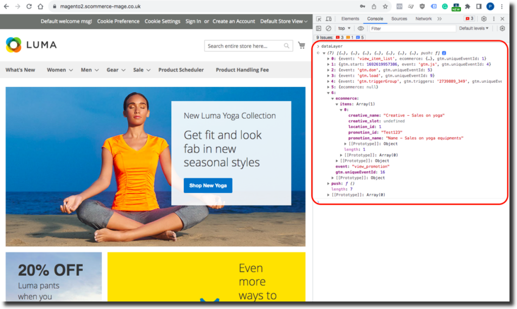This screenshot has height=309, width=517.
Task: Collapse the ecommerce object in console
Action: [x=333, y=98]
